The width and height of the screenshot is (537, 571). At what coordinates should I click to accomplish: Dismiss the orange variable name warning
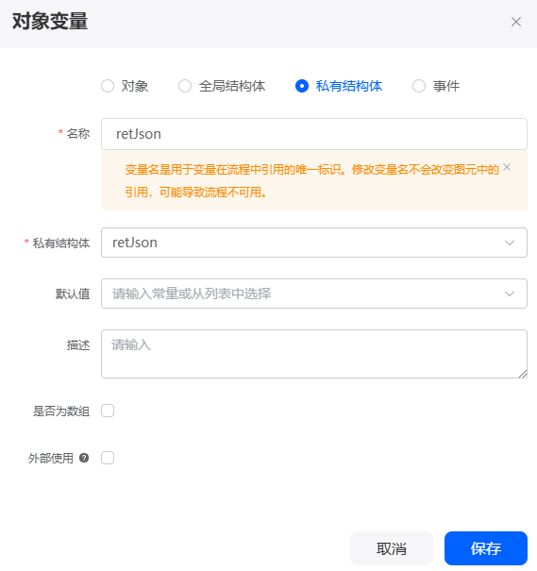(507, 167)
